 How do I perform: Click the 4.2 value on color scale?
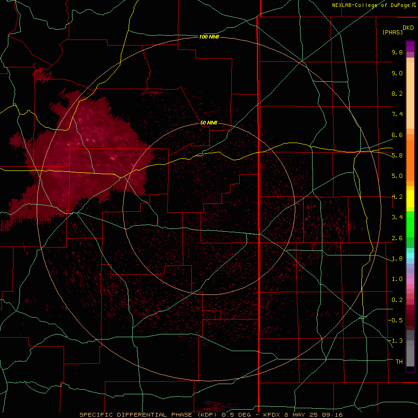[397, 197]
